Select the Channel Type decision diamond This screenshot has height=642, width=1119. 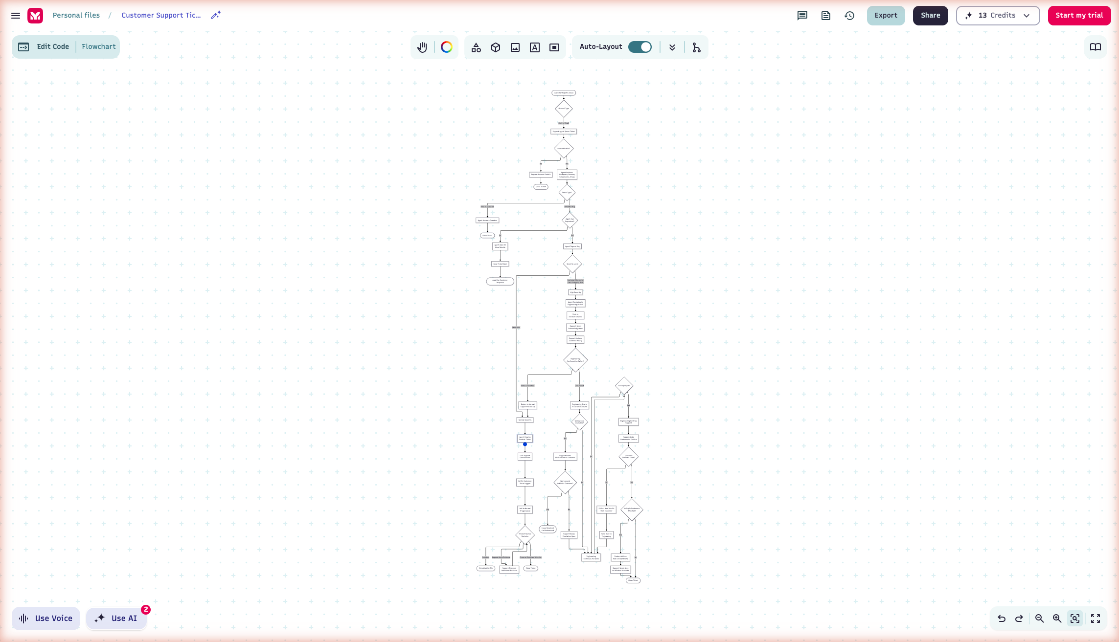point(564,109)
